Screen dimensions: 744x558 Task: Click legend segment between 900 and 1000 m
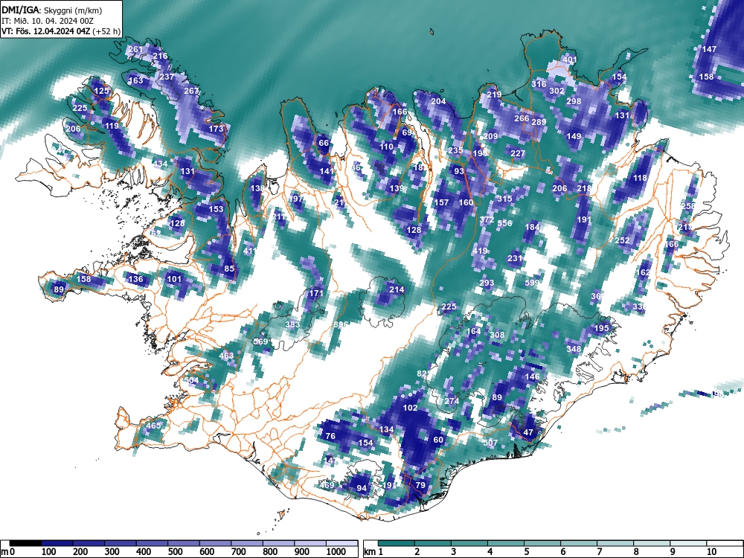pyautogui.click(x=310, y=544)
